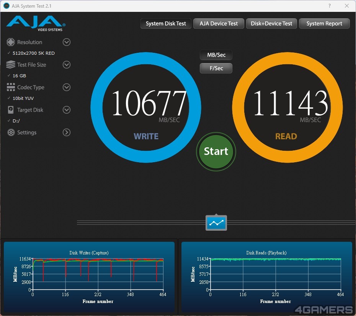Start the disk speed test
This screenshot has width=356, height=316.
pos(216,151)
